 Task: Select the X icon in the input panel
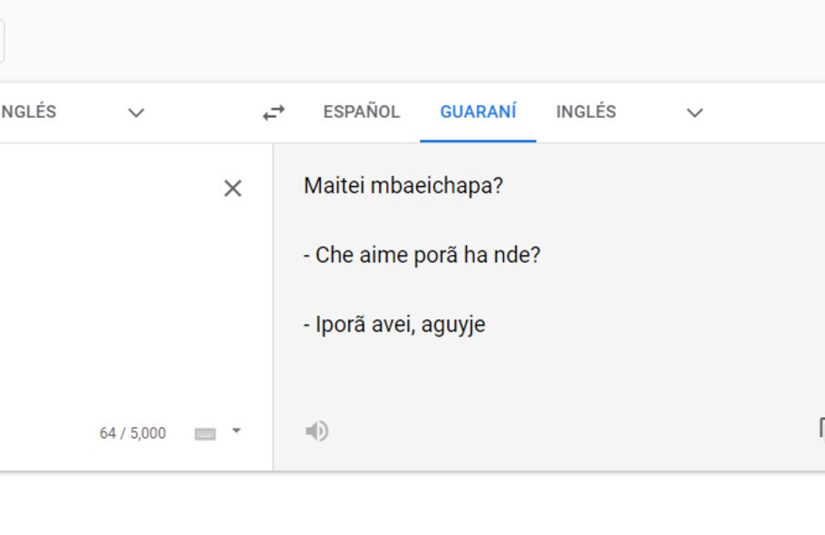click(232, 189)
